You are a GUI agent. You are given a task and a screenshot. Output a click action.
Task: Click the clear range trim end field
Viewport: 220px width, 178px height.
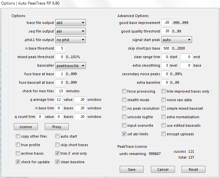click(186, 57)
